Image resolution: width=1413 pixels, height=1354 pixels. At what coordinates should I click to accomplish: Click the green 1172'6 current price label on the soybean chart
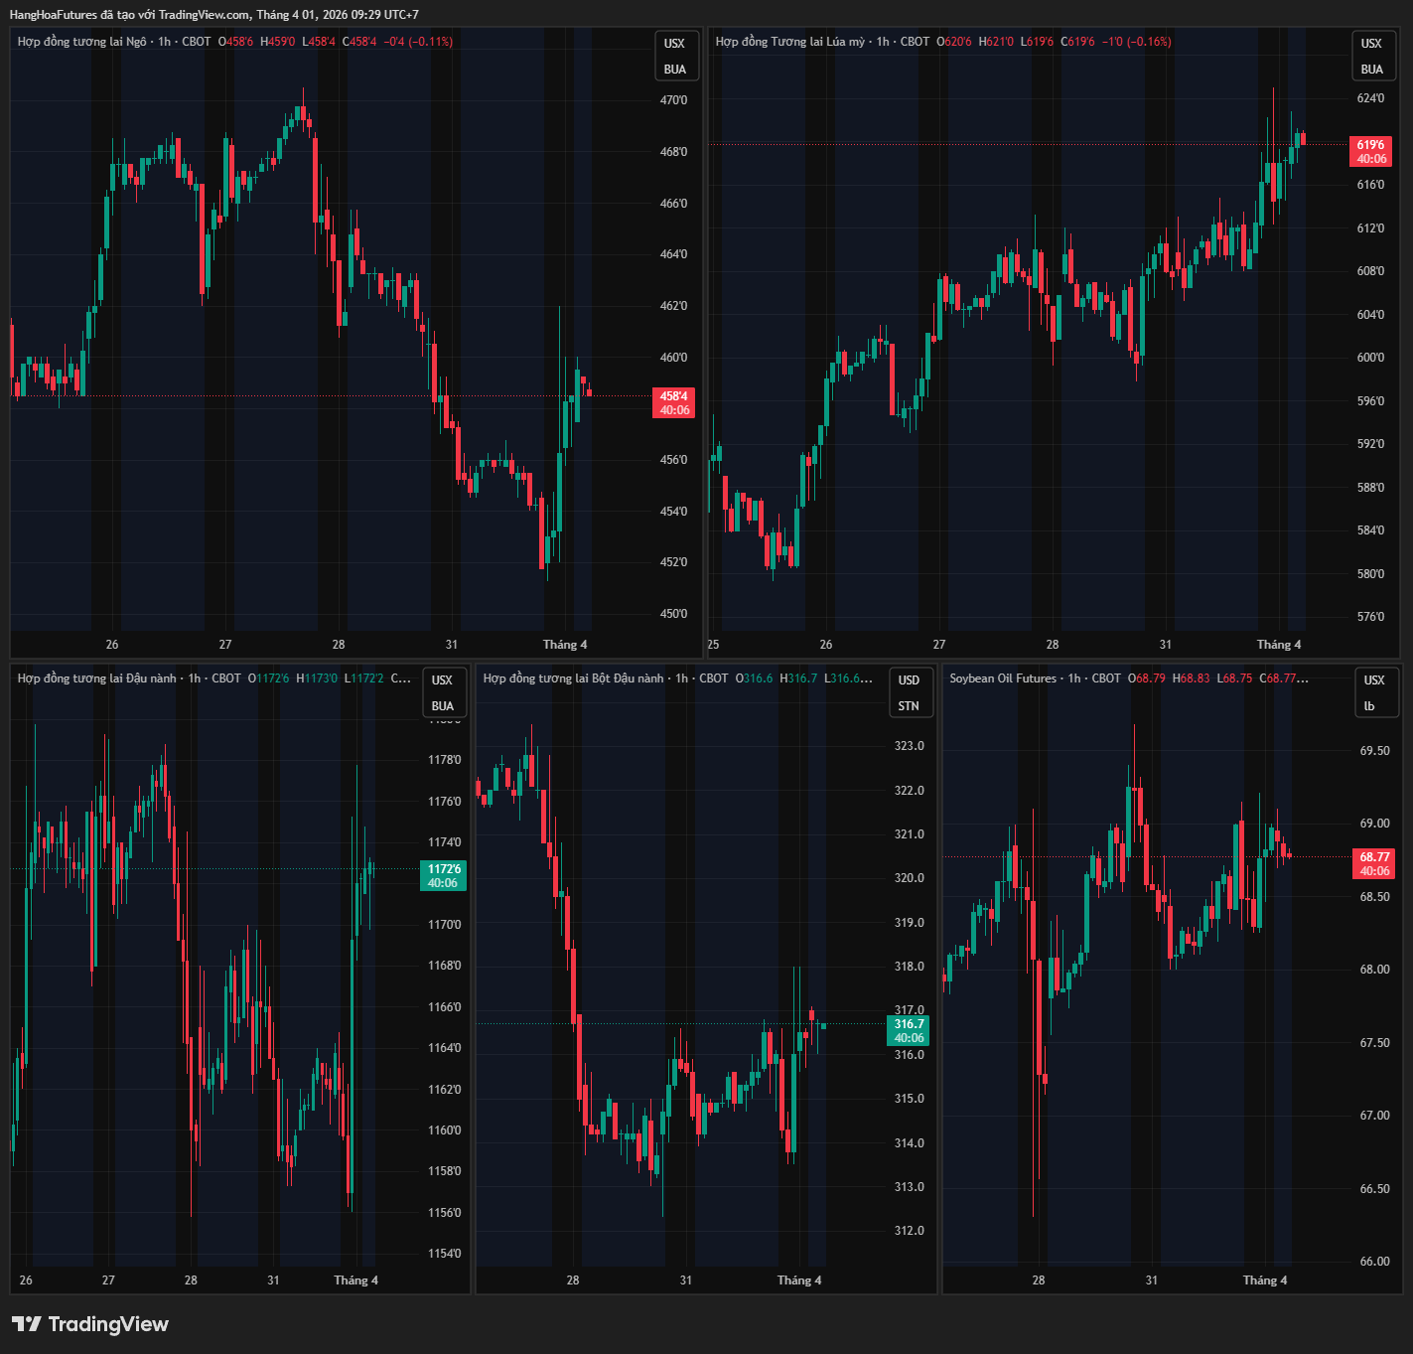click(x=443, y=875)
